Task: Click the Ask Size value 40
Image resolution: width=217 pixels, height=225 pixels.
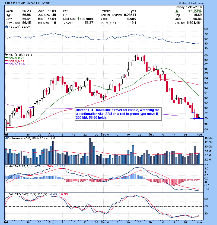Action: click(54, 15)
